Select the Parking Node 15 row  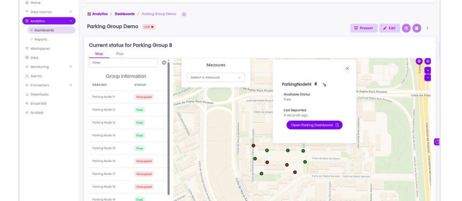tap(128, 148)
